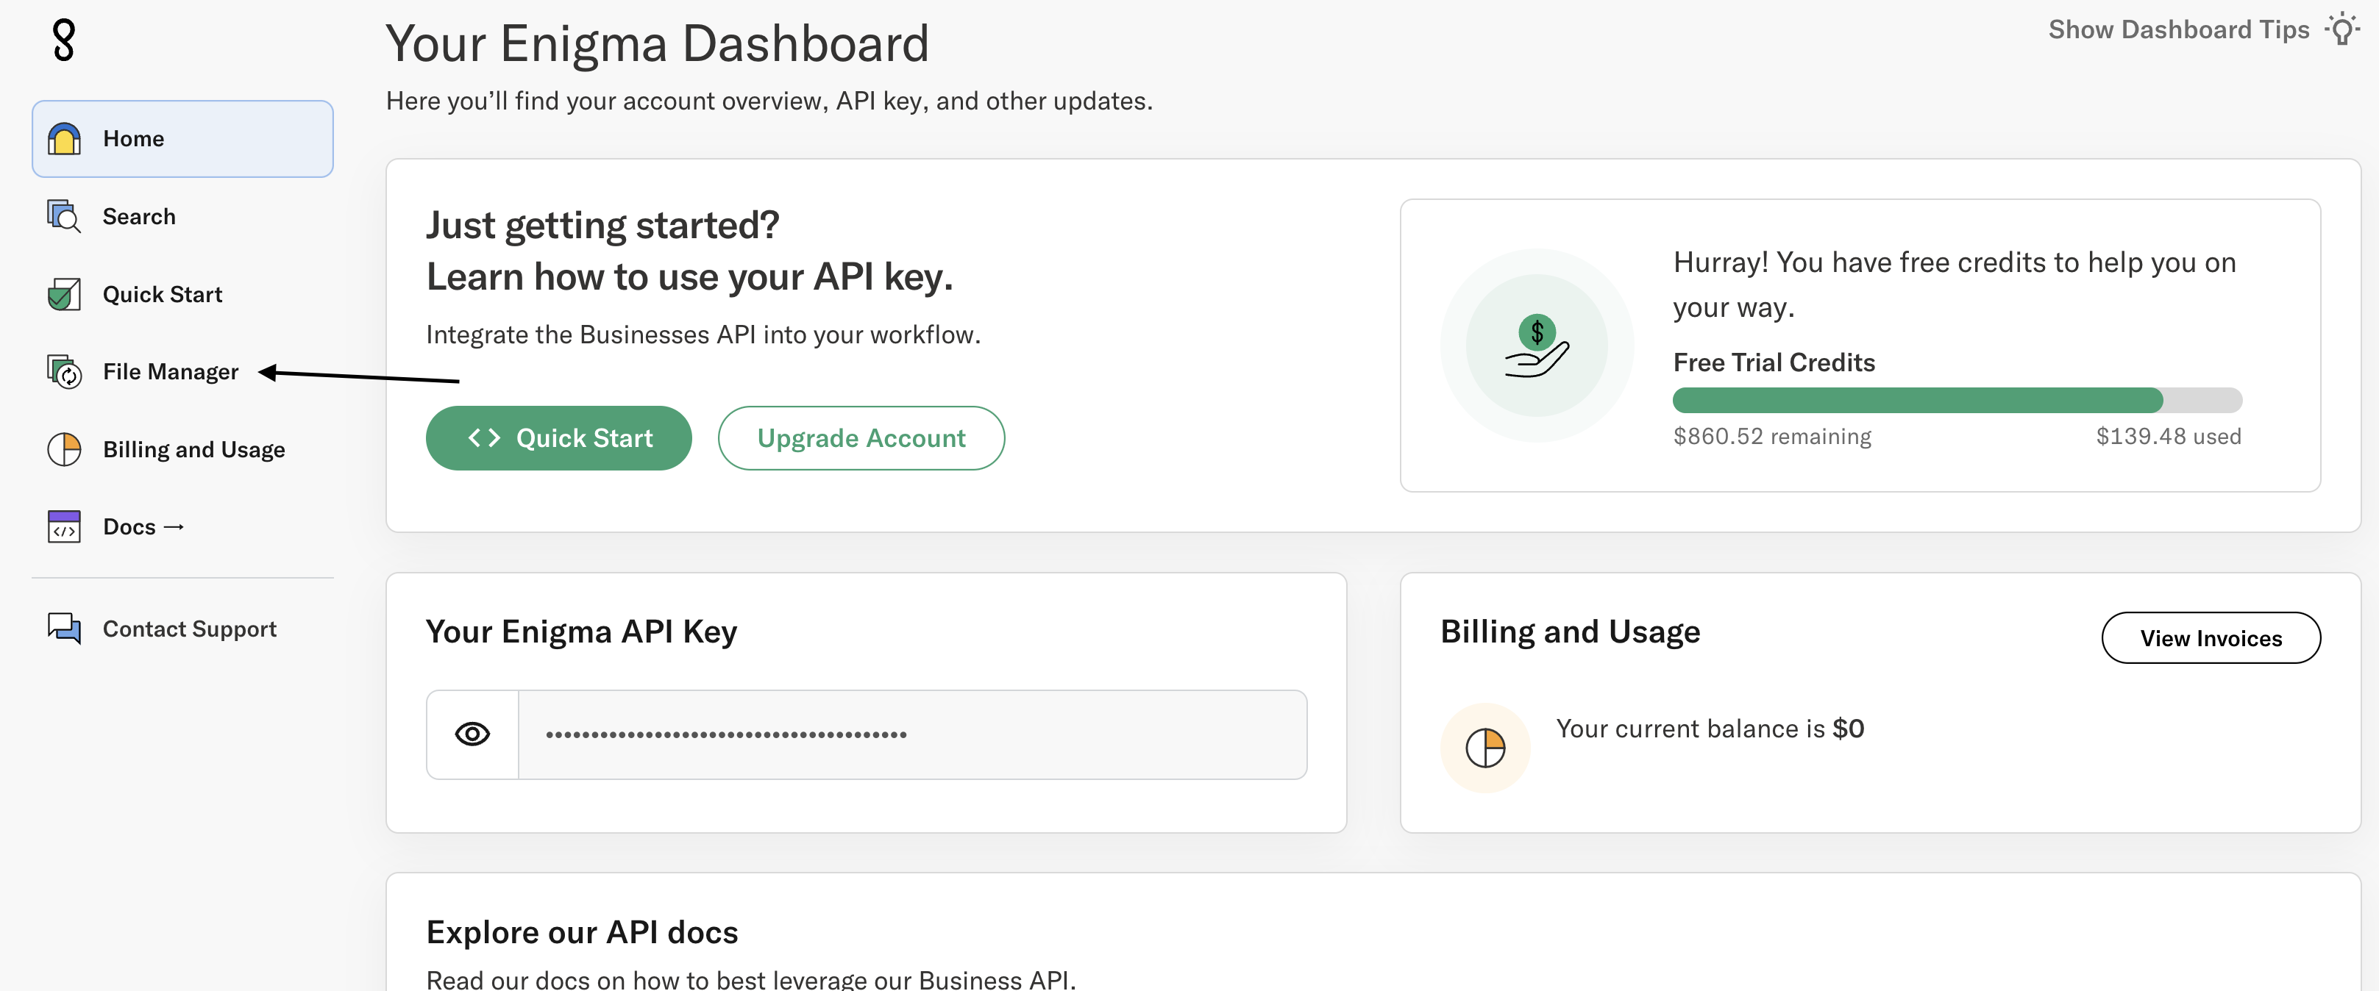The image size is (2379, 991).
Task: Click the Quick Start checkmark icon
Action: [63, 294]
